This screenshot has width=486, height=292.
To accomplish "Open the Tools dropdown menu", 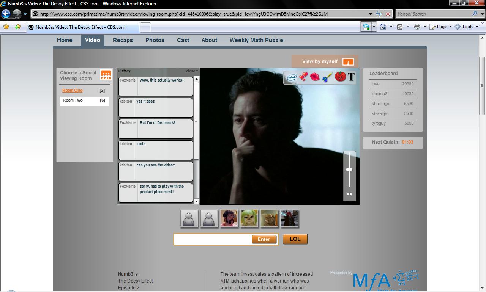I will [x=467, y=27].
